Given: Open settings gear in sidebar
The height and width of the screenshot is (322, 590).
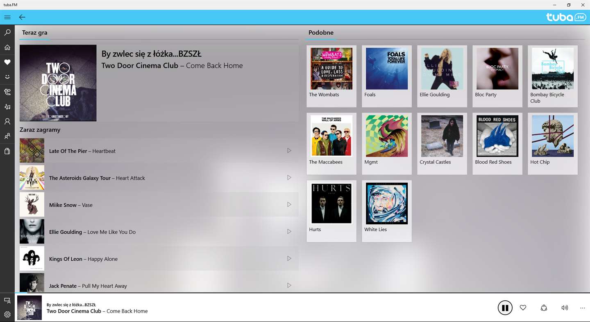Looking at the screenshot, I should pos(7,315).
